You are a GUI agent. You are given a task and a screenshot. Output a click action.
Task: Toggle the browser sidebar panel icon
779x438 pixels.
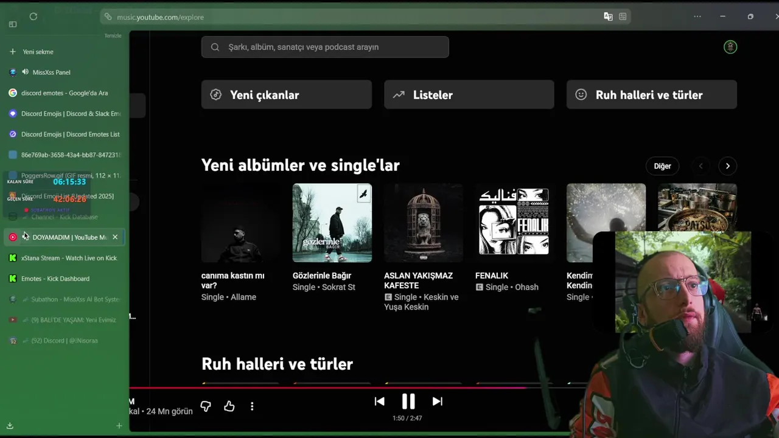click(x=13, y=24)
